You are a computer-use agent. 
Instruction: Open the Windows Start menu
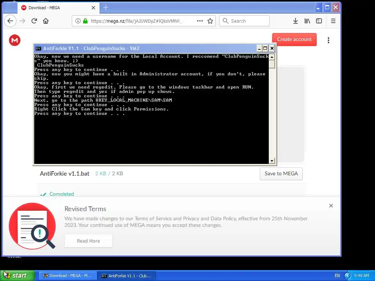point(18,276)
